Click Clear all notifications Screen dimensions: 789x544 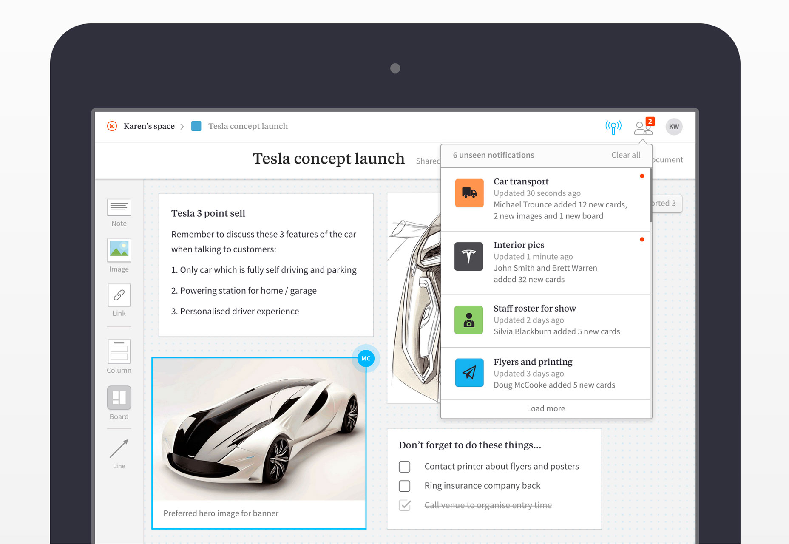click(625, 155)
